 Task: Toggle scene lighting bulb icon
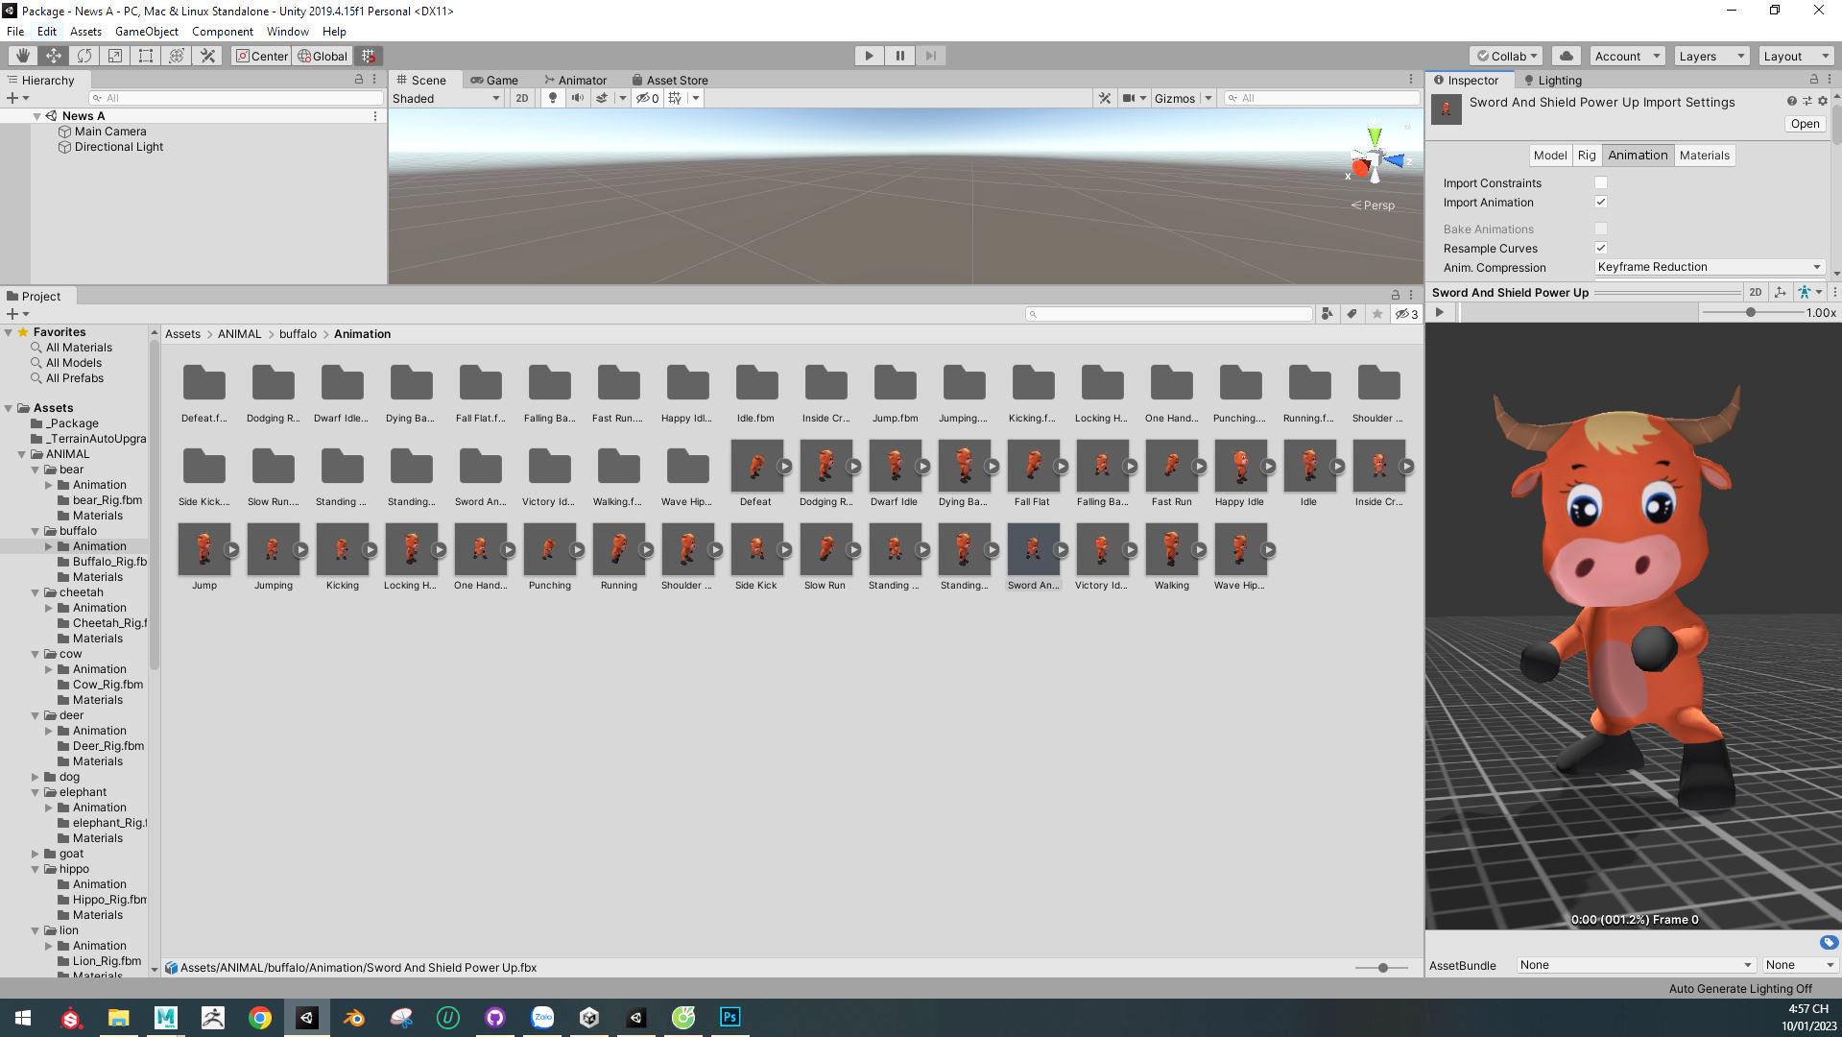coord(552,98)
